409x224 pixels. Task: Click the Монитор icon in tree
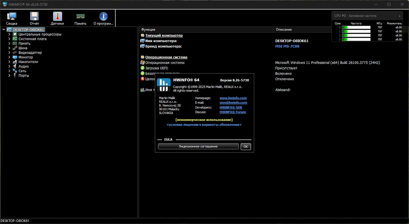(x=15, y=57)
